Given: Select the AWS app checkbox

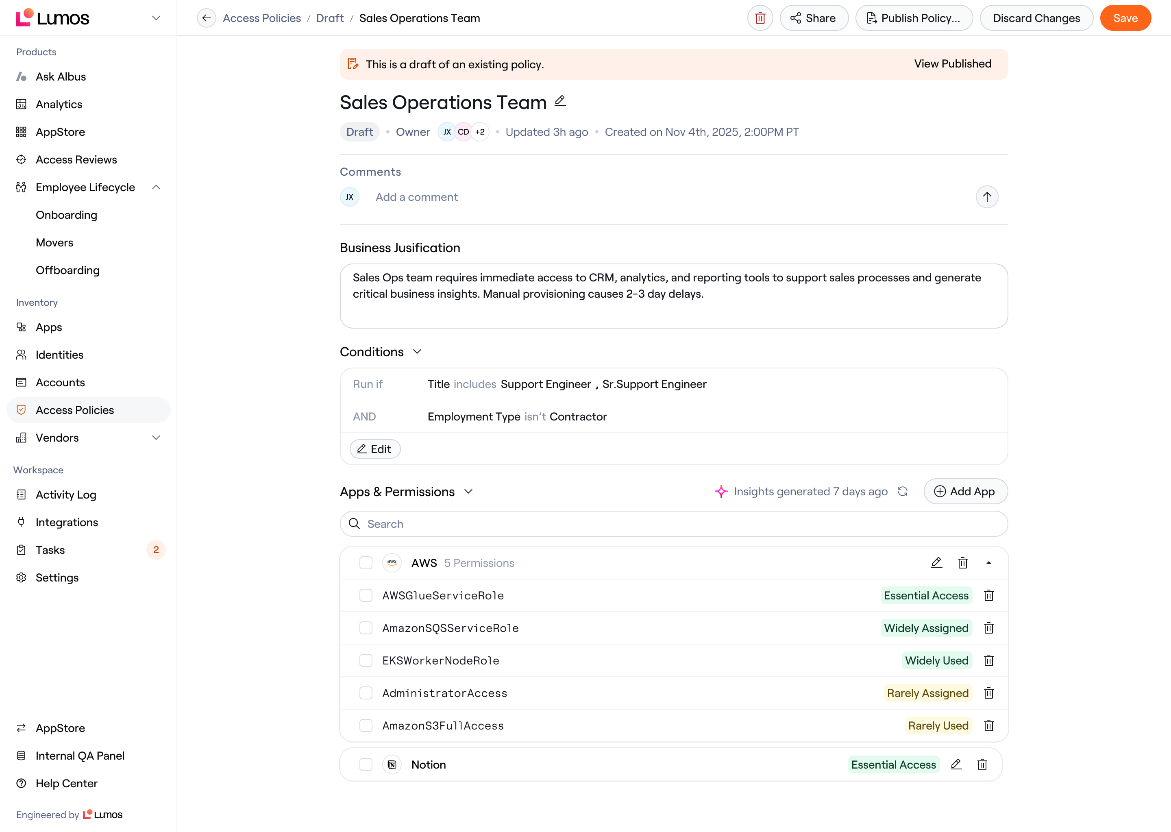Looking at the screenshot, I should pyautogui.click(x=366, y=562).
